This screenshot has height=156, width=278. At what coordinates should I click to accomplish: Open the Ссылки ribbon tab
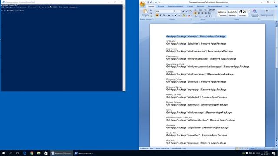point(190,6)
